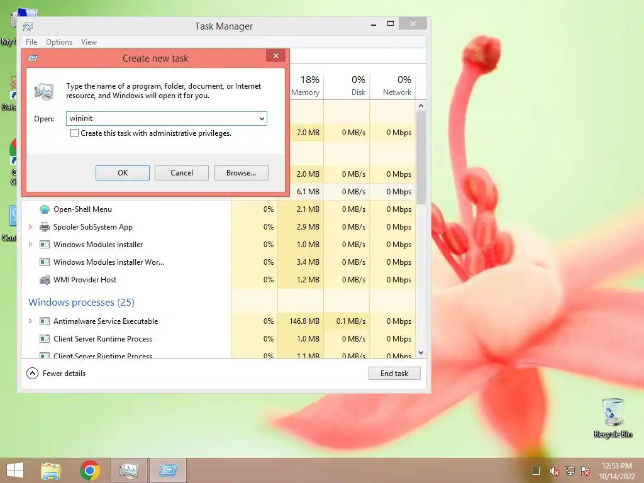Click the scrollbar up arrow in process list

(421, 106)
